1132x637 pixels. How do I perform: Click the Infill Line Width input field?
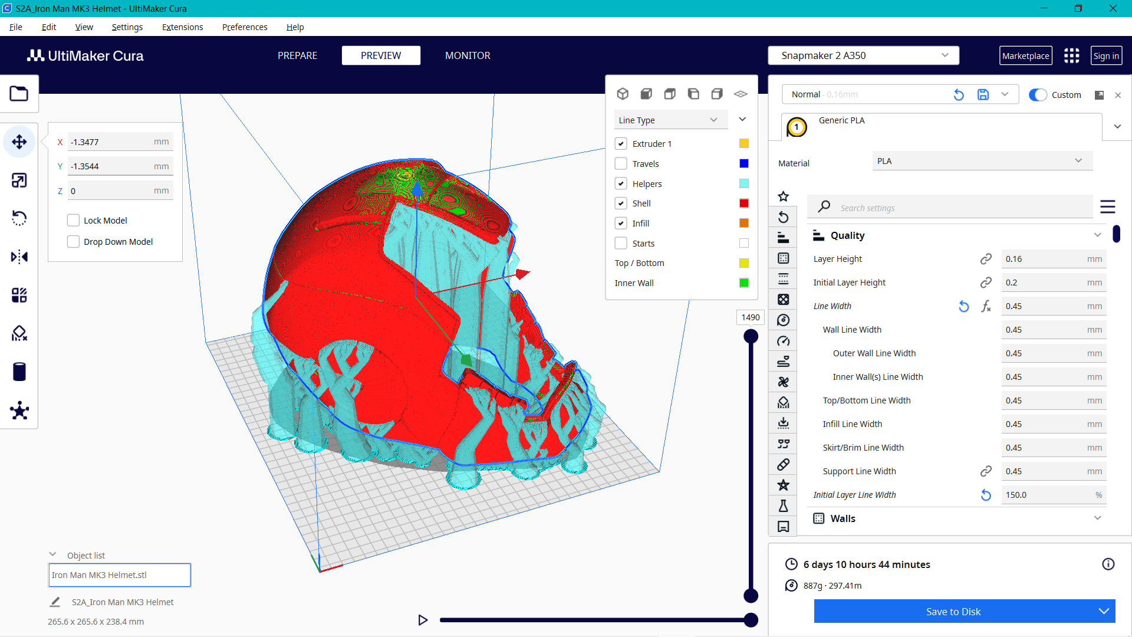1053,423
